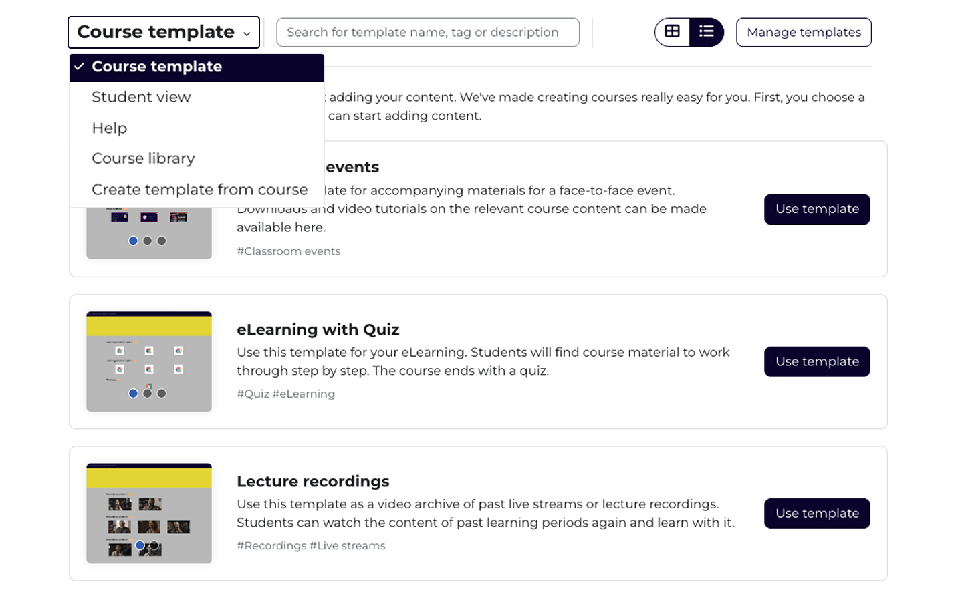Select the checked Course template menu item

coord(156,67)
